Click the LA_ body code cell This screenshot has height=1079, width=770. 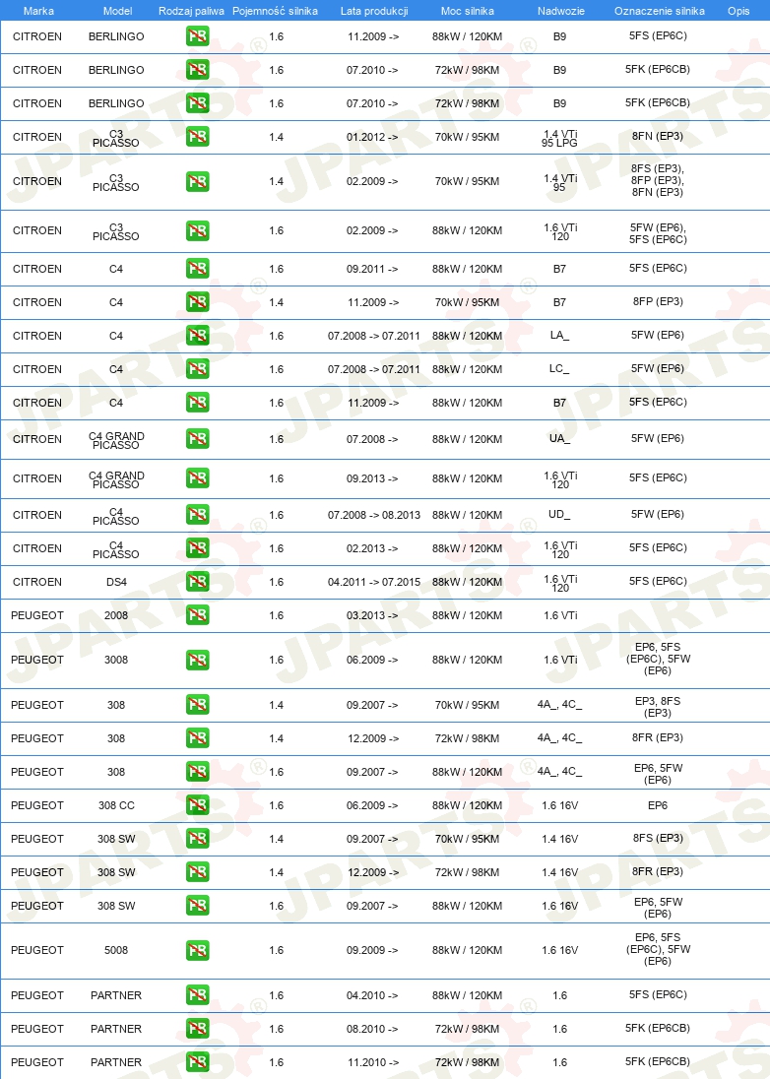(559, 336)
